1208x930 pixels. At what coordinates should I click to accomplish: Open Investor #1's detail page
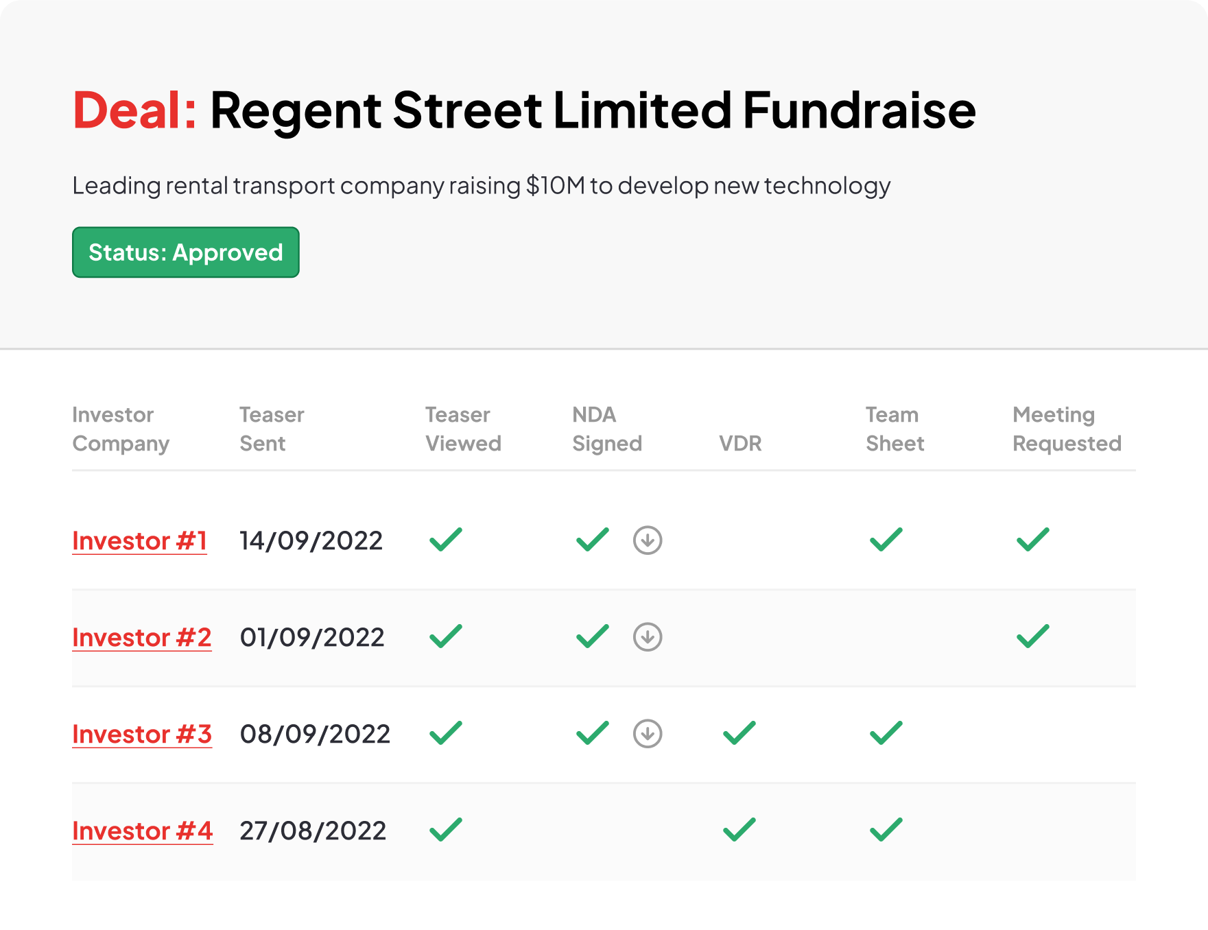point(139,541)
